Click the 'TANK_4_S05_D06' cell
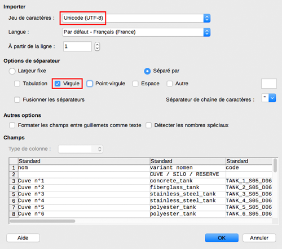 249,200
